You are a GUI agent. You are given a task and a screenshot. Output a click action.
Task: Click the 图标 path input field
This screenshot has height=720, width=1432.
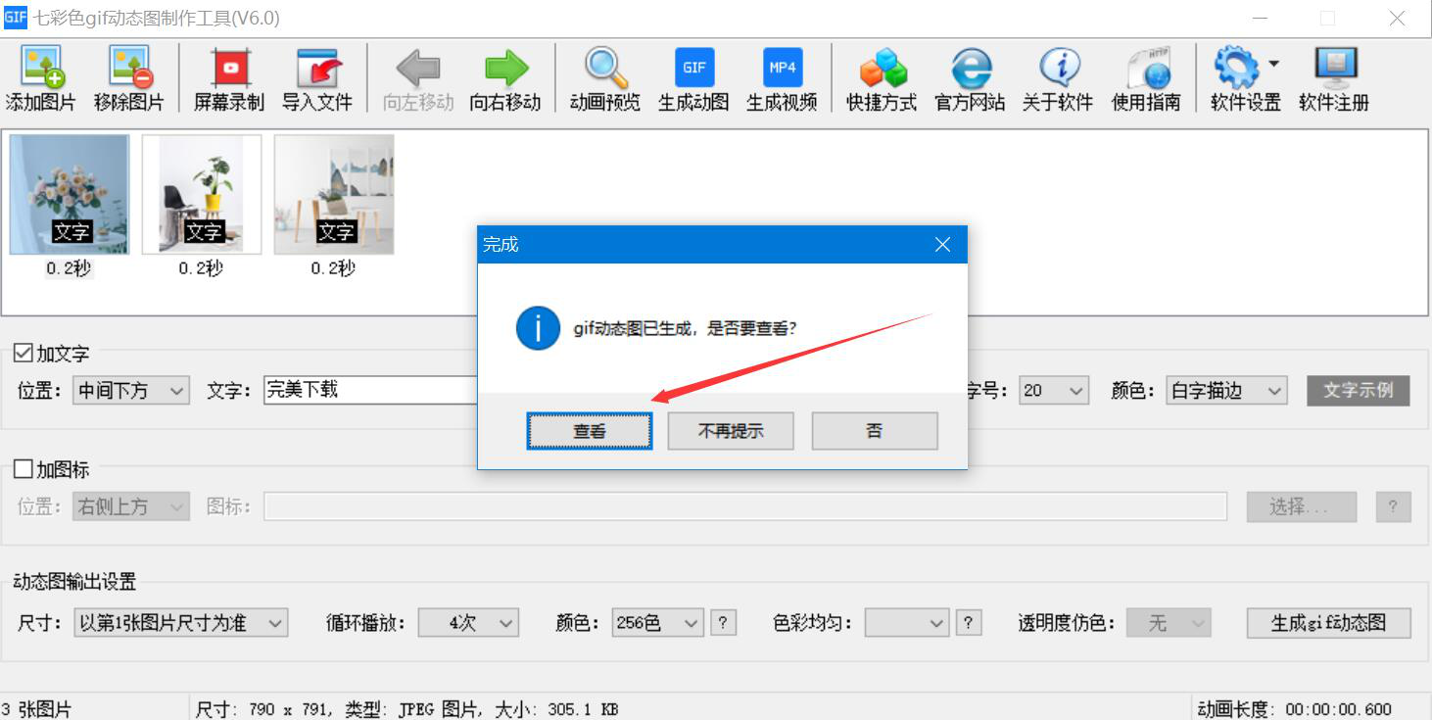coord(745,506)
